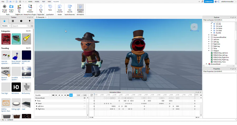Switch to the curve editor icon left of the timeline ruler

click(92, 95)
